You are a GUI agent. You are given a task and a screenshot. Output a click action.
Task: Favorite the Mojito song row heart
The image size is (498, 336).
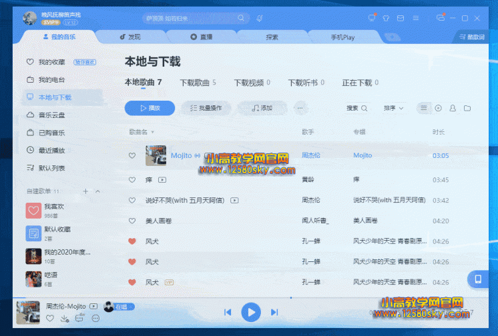click(x=132, y=155)
